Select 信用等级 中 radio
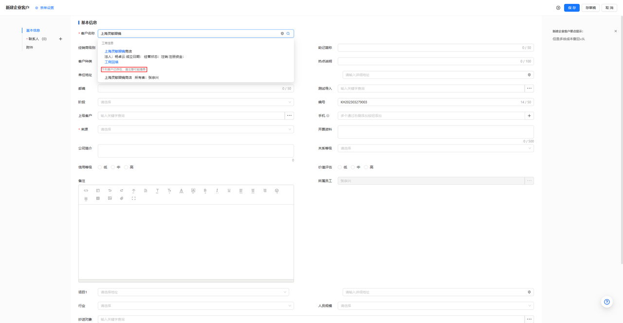 tap(113, 167)
